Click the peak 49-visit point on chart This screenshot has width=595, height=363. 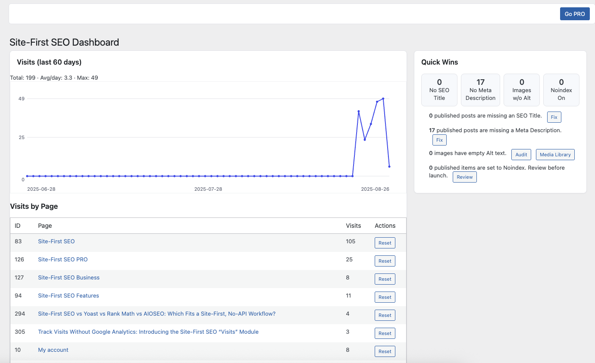tap(383, 99)
